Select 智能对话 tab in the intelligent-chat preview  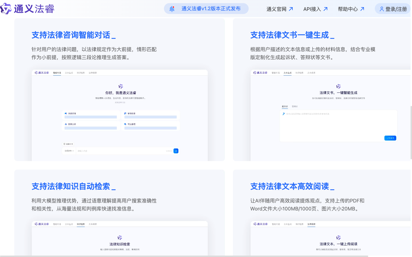tap(57, 73)
